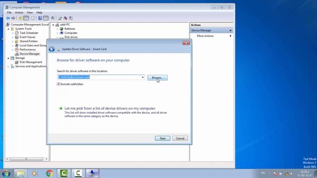Open the volume speaker tray icon
Viewport: 317px width, 178px height.
pos(291,174)
